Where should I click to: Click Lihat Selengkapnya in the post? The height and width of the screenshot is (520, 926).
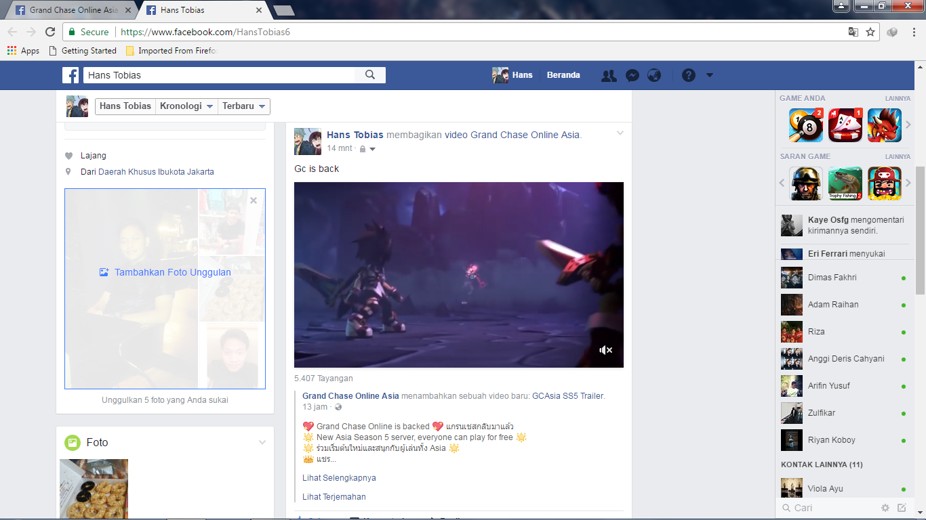[339, 478]
